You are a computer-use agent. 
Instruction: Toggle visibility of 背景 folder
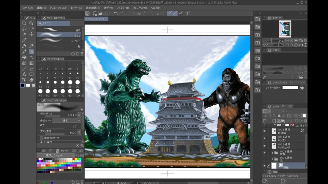(264, 153)
